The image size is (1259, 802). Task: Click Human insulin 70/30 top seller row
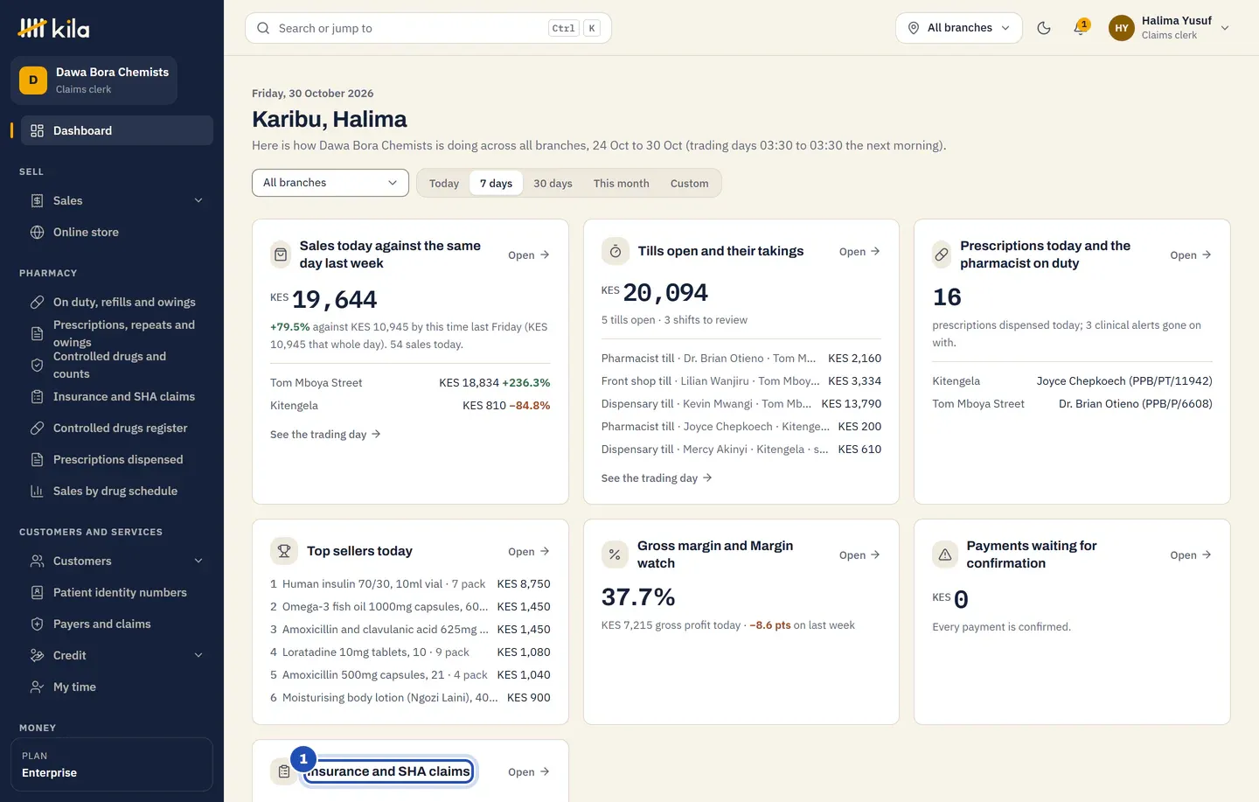[410, 583]
